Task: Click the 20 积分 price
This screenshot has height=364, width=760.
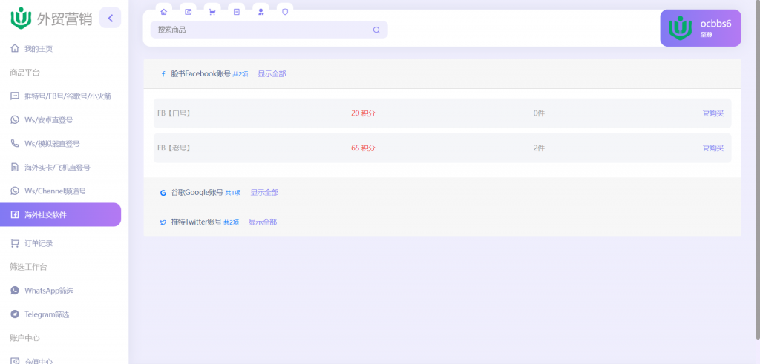Action: pos(363,113)
